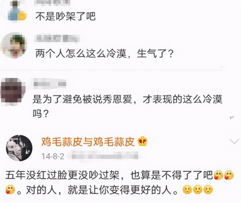Click the first heart-face emoji after 了吧
The height and width of the screenshot is (203, 241).
click(218, 175)
